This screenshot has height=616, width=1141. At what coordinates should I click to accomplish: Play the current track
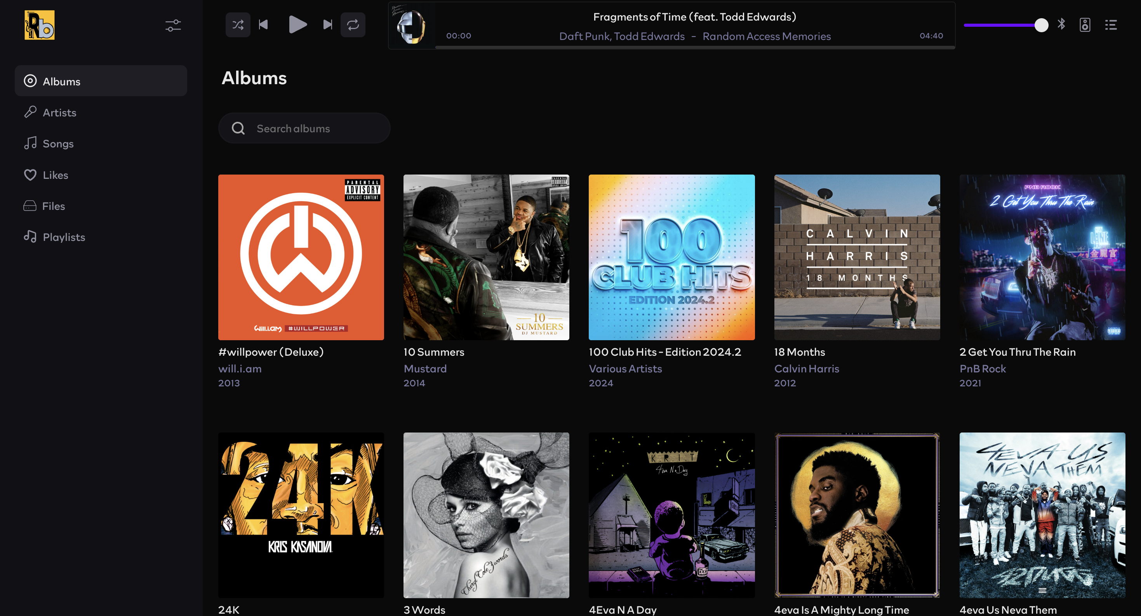click(x=297, y=25)
